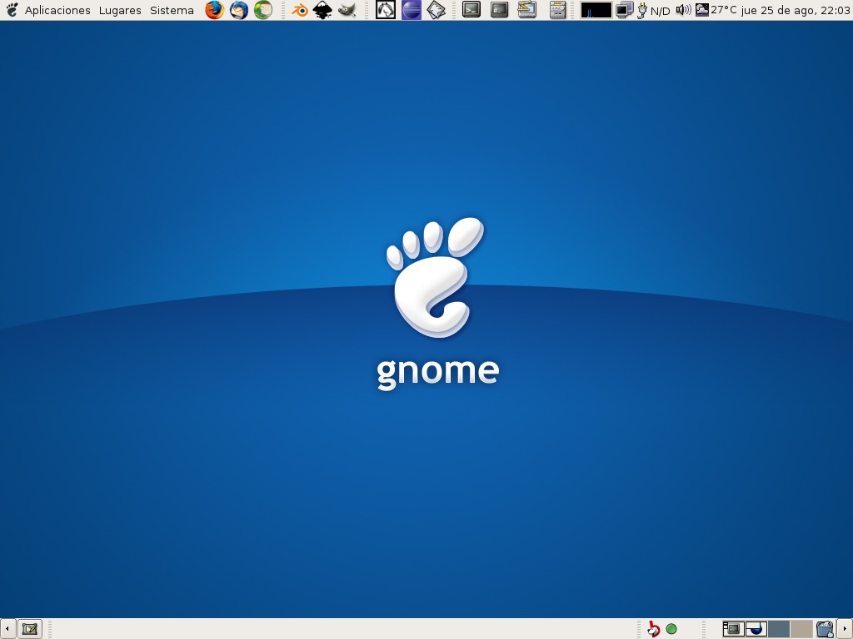Open the terminal launcher
This screenshot has height=639, width=853.
click(471, 9)
